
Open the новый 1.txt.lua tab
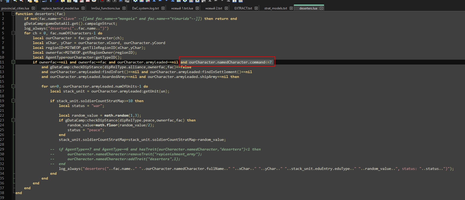(182, 8)
